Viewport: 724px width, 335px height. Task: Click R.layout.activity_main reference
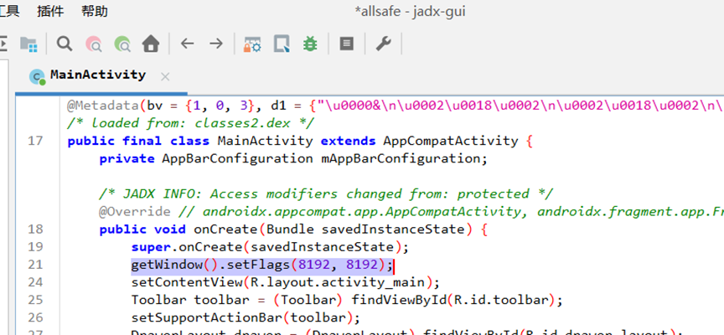tap(339, 282)
